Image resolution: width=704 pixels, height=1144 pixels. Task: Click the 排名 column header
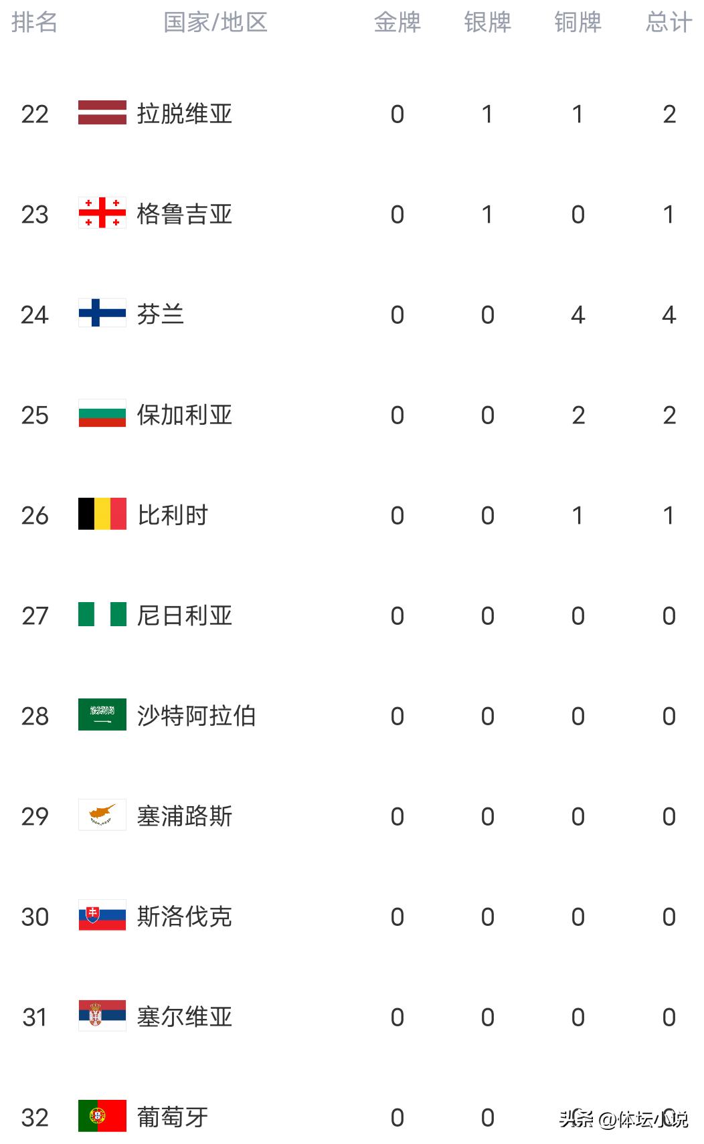[x=34, y=22]
